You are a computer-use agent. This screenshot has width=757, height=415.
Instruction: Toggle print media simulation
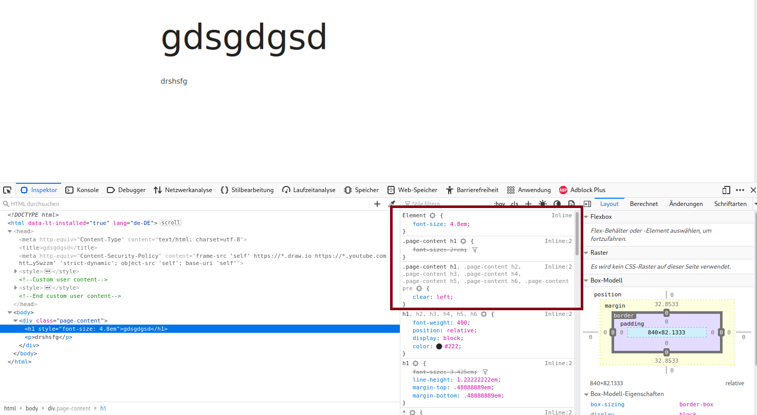(571, 204)
